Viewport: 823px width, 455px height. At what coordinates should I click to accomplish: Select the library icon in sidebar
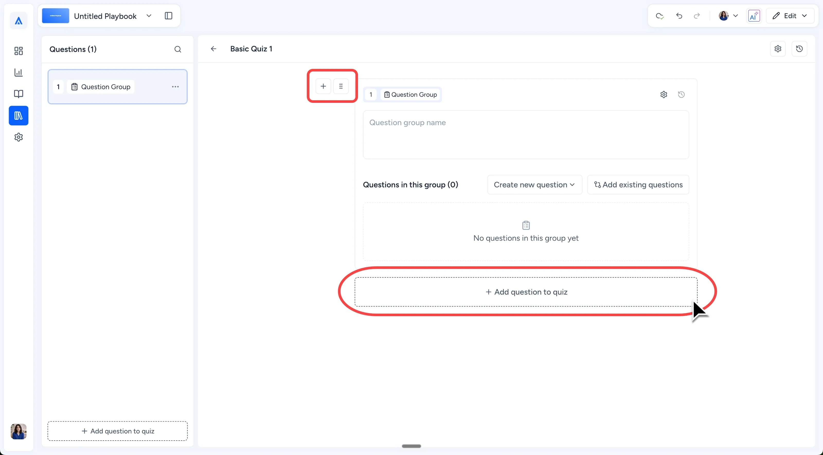[19, 116]
